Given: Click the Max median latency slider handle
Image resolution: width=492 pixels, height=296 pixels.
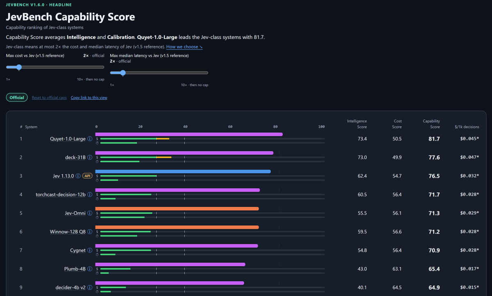Looking at the screenshot, I should tap(123, 73).
